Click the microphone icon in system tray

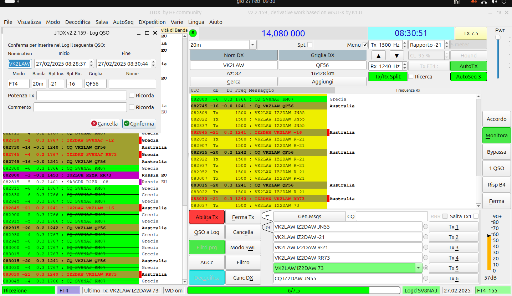click(474, 2)
